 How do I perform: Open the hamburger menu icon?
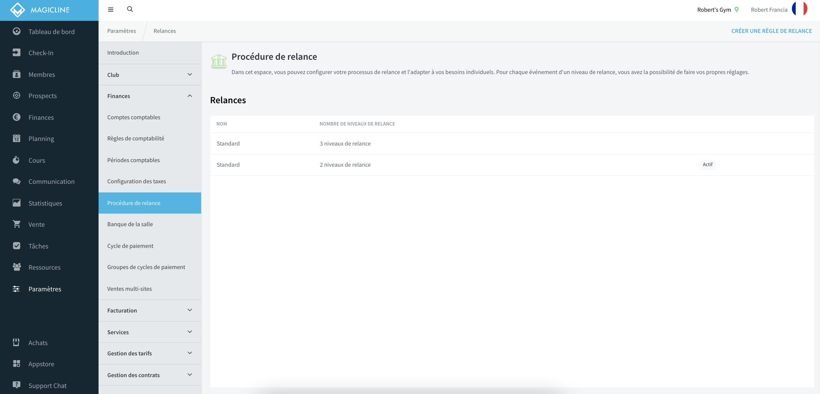click(111, 9)
